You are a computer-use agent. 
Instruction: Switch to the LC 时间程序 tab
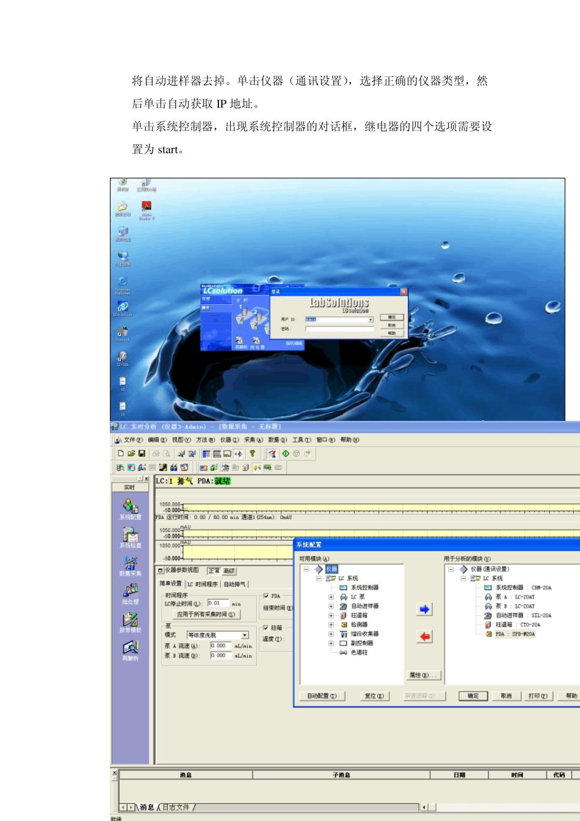[x=202, y=584]
